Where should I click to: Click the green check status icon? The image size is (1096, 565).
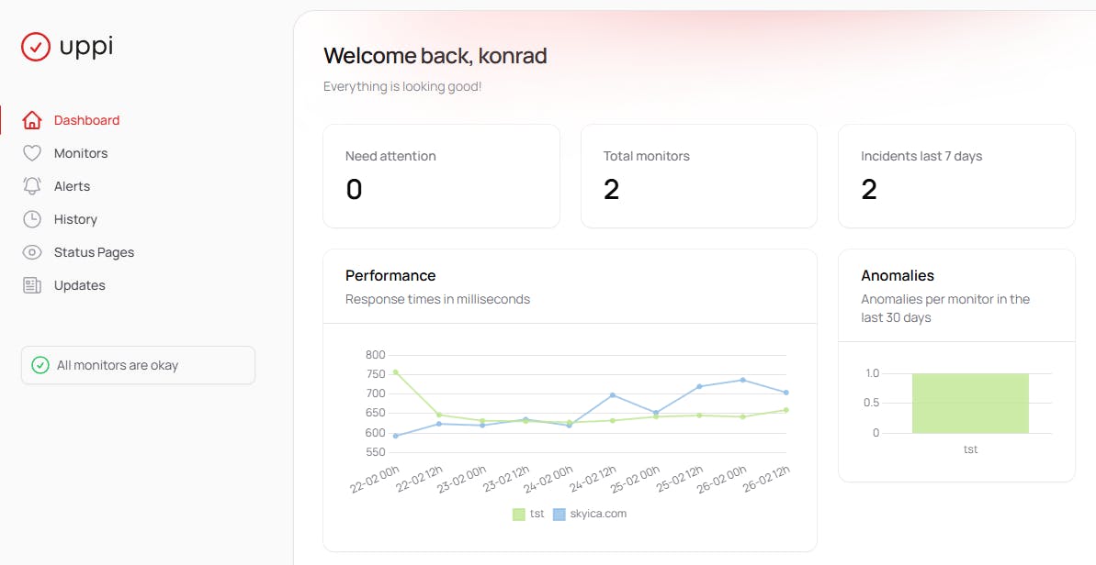(x=40, y=365)
